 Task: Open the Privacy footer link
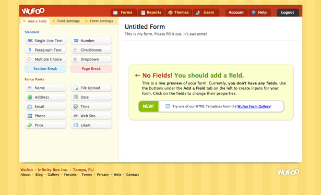(x=103, y=175)
